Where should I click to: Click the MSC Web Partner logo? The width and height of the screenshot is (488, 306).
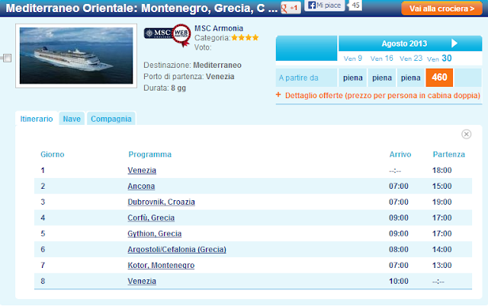coord(168,34)
